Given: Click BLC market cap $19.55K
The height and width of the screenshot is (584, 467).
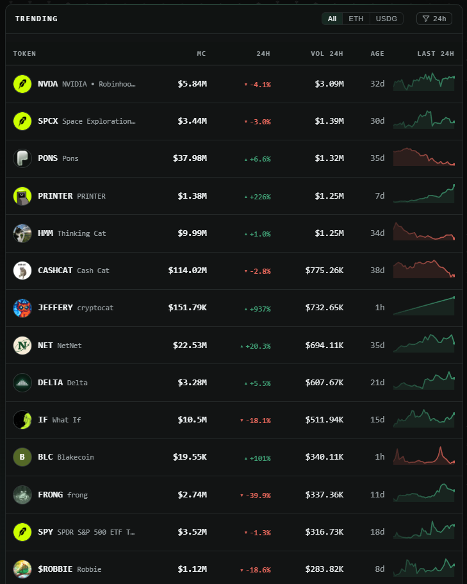Looking at the screenshot, I should pos(190,457).
